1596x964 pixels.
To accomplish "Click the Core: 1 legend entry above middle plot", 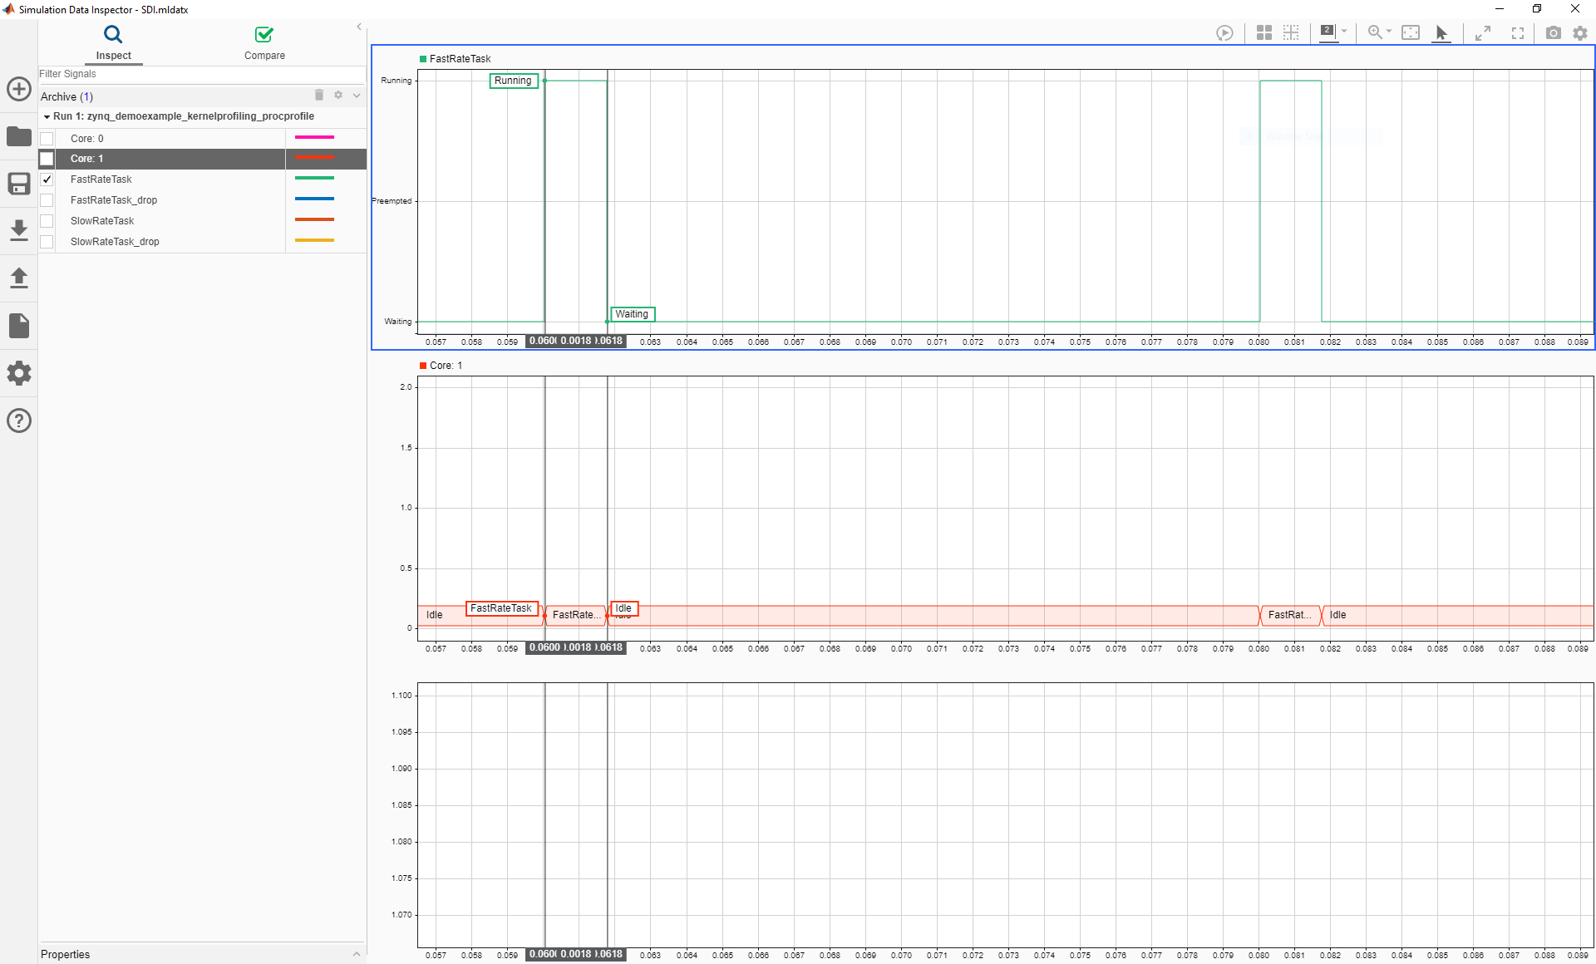I will pyautogui.click(x=441, y=366).
